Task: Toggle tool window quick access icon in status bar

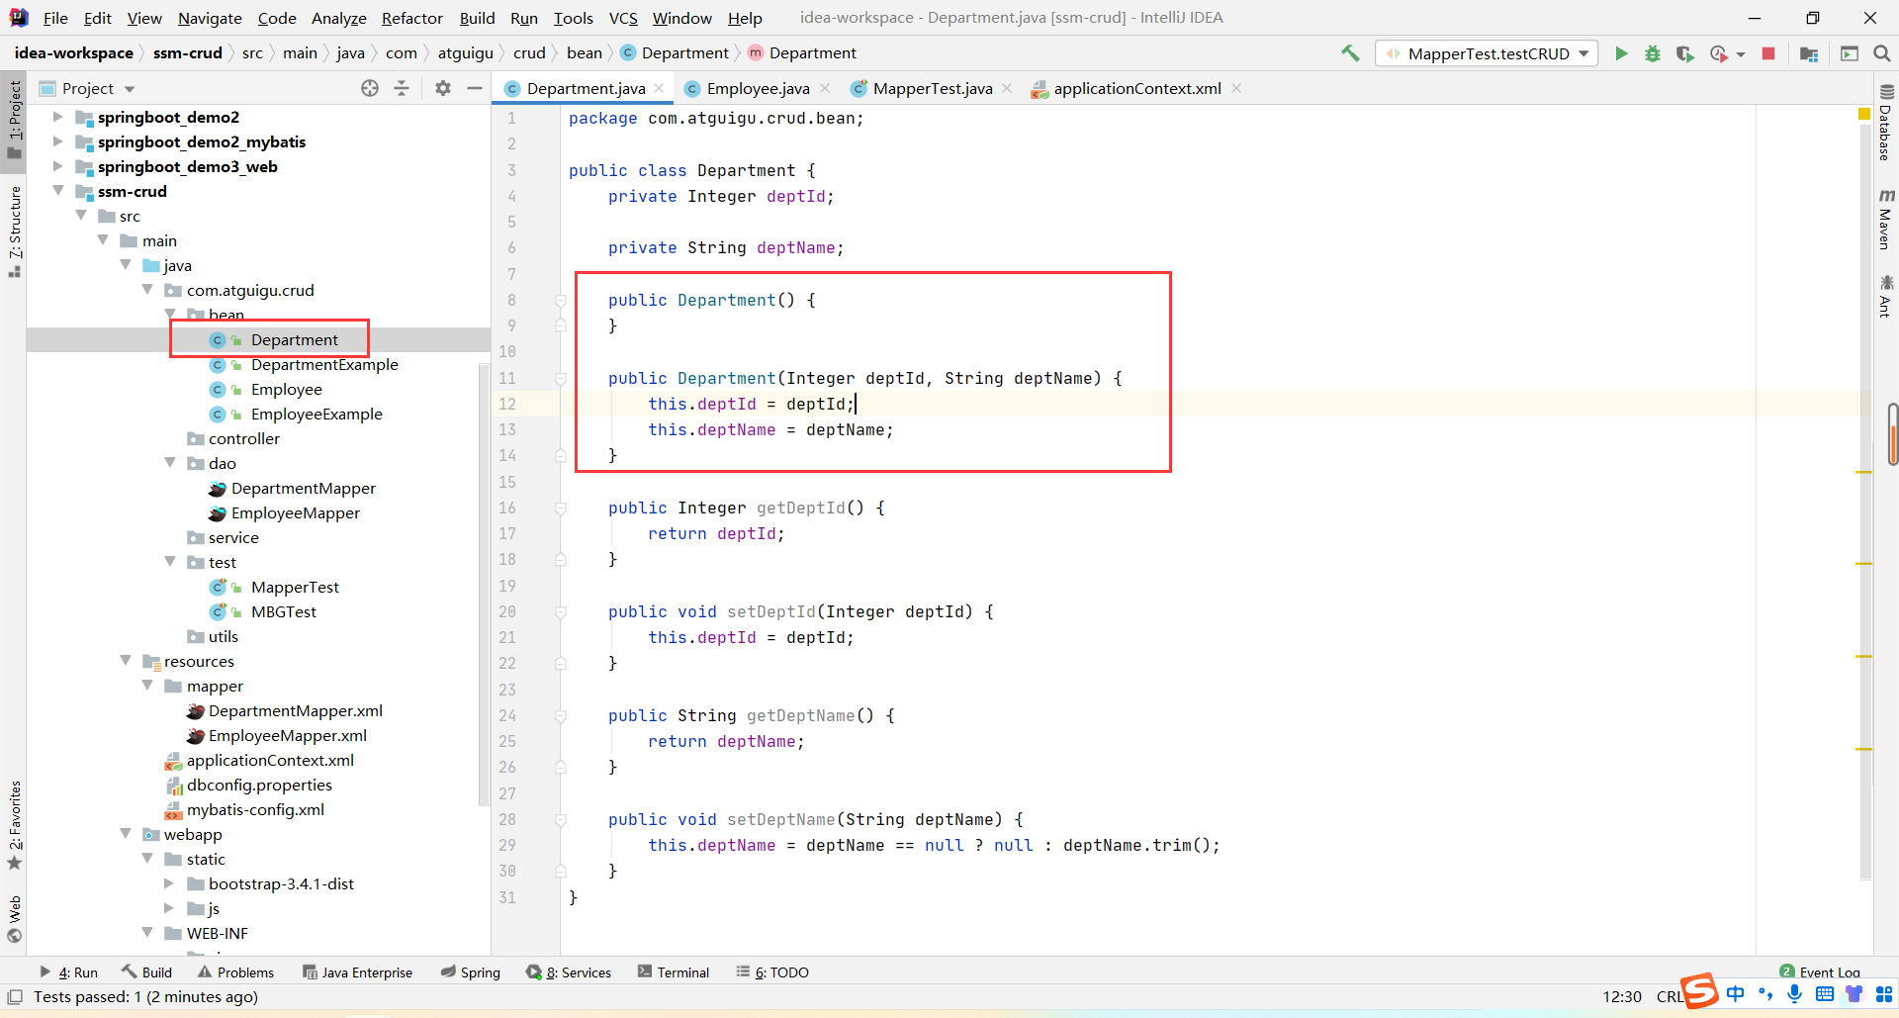Action: (x=15, y=997)
